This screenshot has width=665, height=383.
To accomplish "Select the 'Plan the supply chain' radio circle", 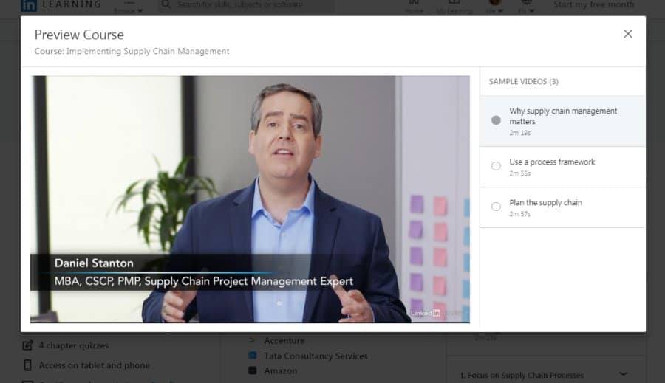I will tap(496, 207).
